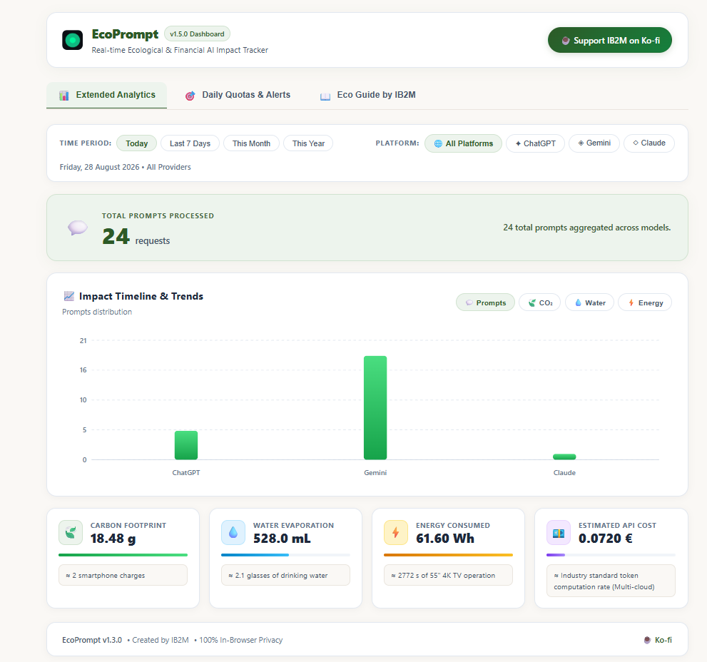Screen dimensions: 707x662
Task: Click the globe icon on All Platforms
Action: (x=438, y=143)
